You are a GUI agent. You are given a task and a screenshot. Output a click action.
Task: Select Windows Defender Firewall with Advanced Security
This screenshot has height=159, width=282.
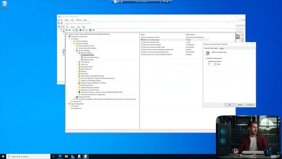coord(98,79)
